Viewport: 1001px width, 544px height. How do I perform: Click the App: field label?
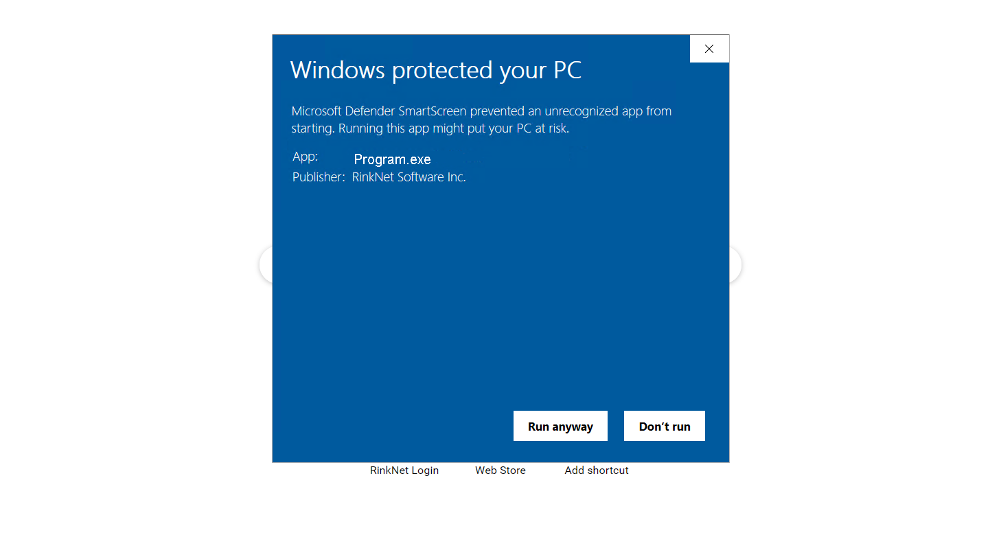click(x=305, y=157)
